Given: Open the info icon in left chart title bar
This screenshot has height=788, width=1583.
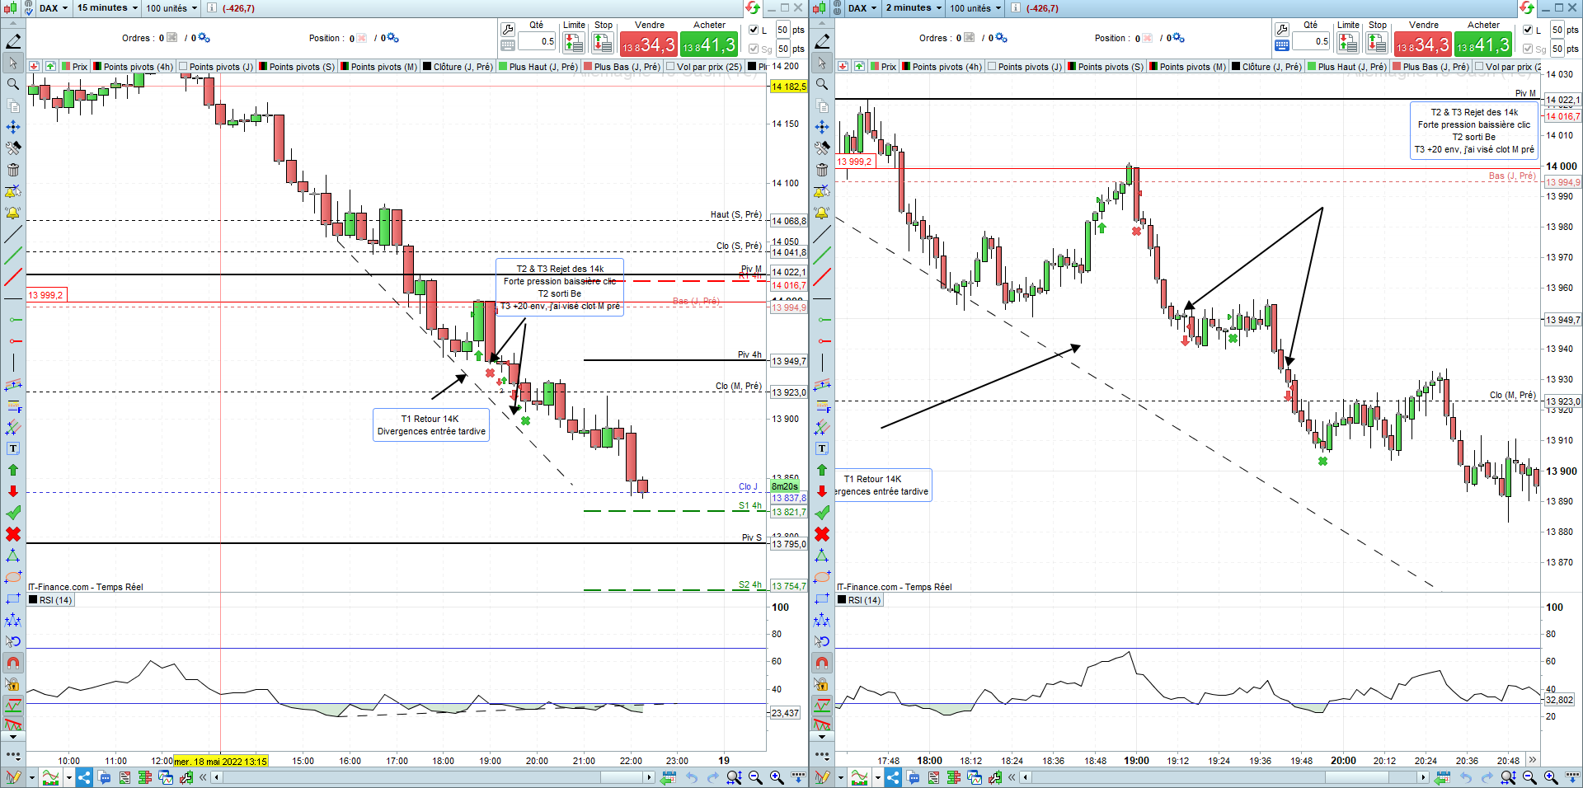Looking at the screenshot, I should coord(212,8).
